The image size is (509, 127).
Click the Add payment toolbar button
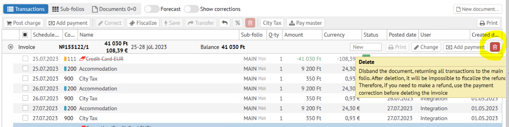[x=68, y=23]
